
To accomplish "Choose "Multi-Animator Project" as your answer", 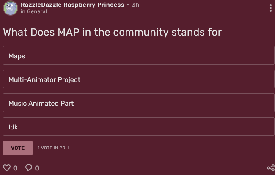I will [x=138, y=79].
